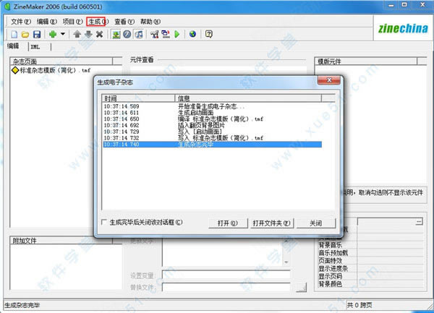Click the ellipsis button in the properties panel
Image resolution: width=434 pixels, height=313 pixels.
[x=419, y=222]
